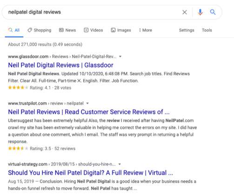Click the Glassdoor result star rating

[18, 88]
